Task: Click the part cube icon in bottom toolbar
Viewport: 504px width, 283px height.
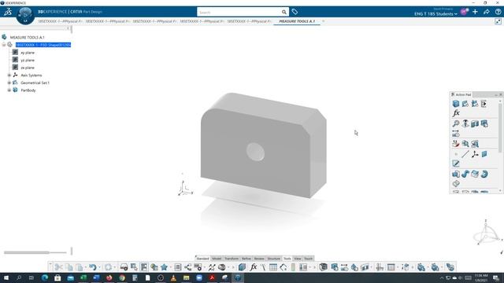Action: point(242,267)
